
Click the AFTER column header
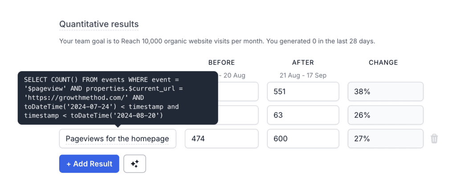[303, 63]
